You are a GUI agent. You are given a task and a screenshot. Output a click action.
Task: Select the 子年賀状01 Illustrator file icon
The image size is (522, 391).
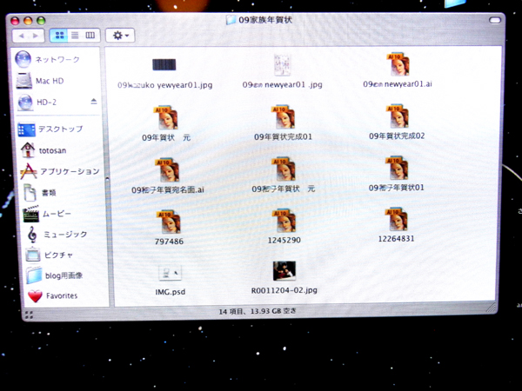(398, 169)
